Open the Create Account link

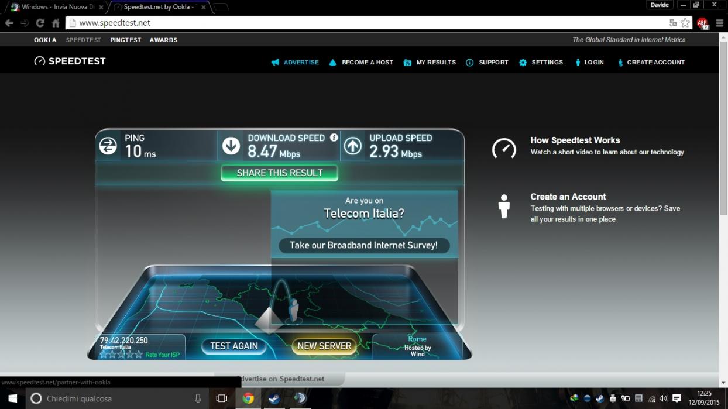pos(655,63)
